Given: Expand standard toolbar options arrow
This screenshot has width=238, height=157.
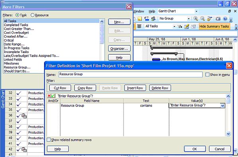Looking at the screenshot, I should click(231, 20).
